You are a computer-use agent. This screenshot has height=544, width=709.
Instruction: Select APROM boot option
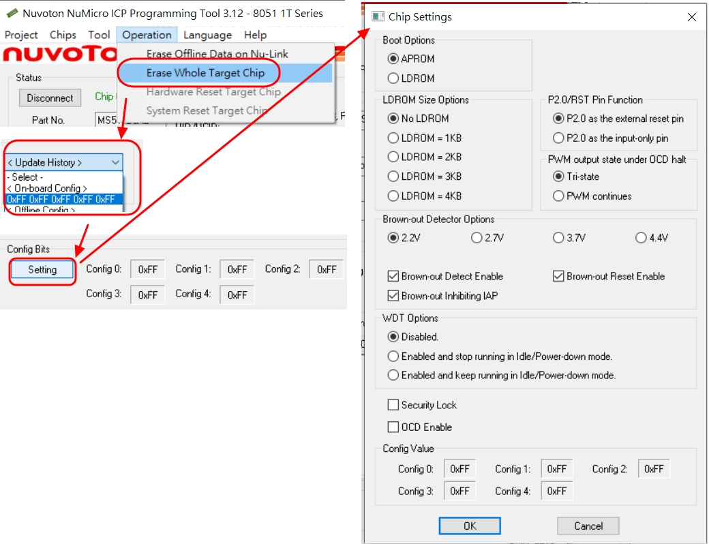[411, 59]
